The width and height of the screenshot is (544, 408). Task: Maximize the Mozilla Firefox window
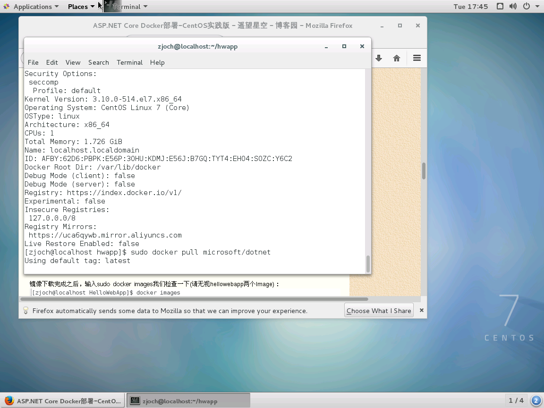click(400, 25)
